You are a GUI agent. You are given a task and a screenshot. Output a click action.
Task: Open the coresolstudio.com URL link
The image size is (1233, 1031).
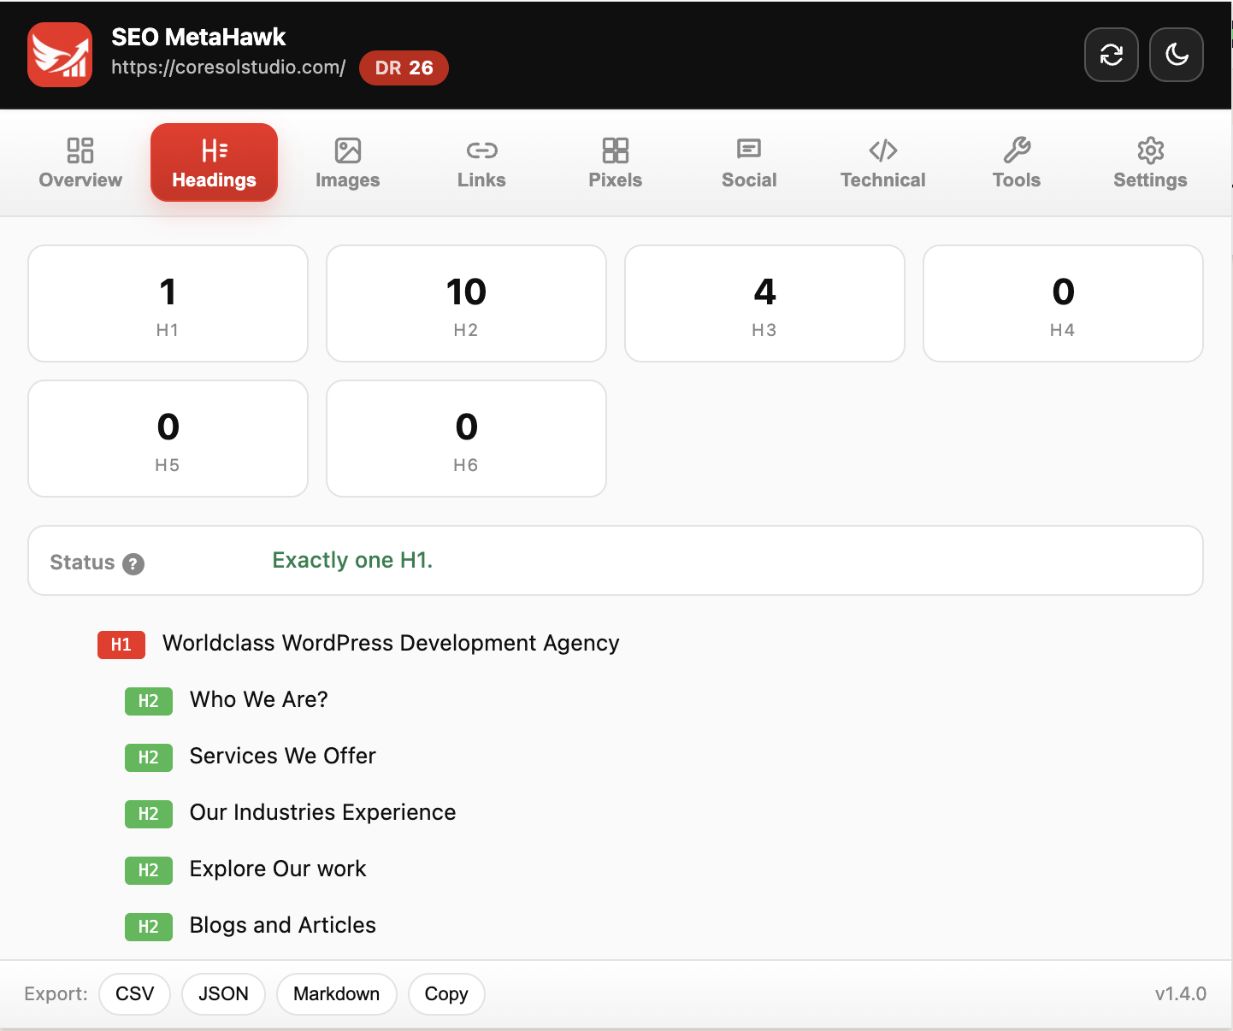pyautogui.click(x=228, y=68)
